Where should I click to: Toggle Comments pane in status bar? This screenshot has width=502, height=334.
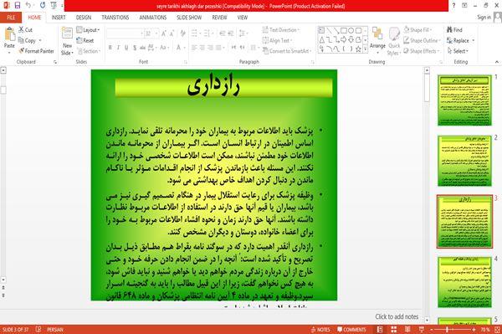click(x=351, y=329)
